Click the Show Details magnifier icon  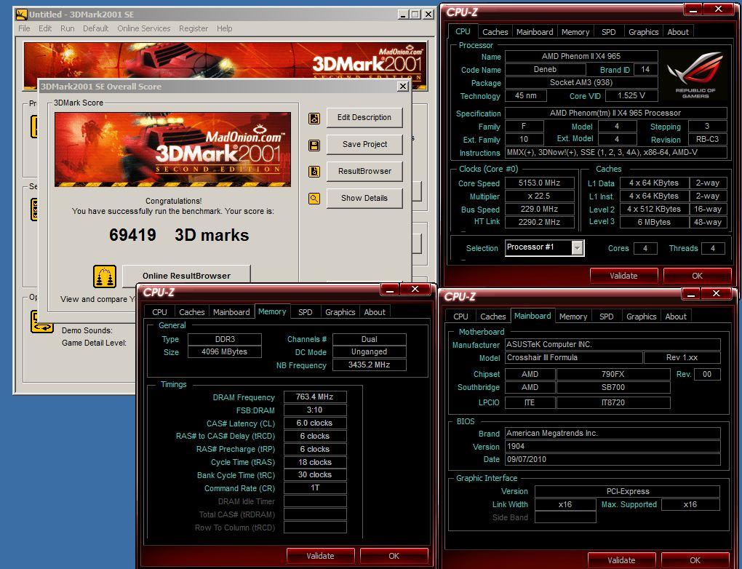click(314, 199)
